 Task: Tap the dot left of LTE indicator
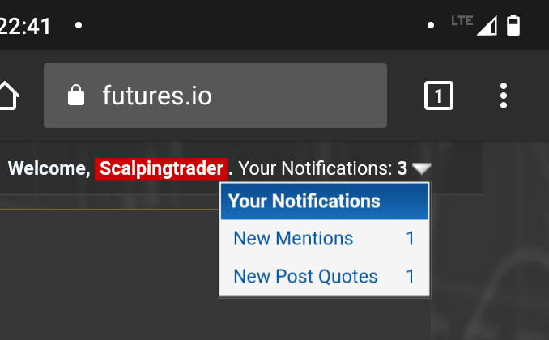tap(431, 25)
